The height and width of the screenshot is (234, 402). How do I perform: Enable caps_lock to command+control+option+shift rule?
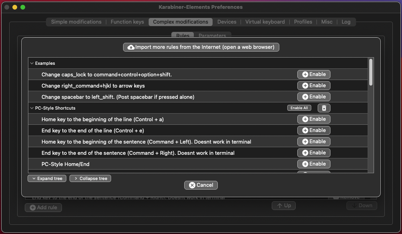point(314,74)
